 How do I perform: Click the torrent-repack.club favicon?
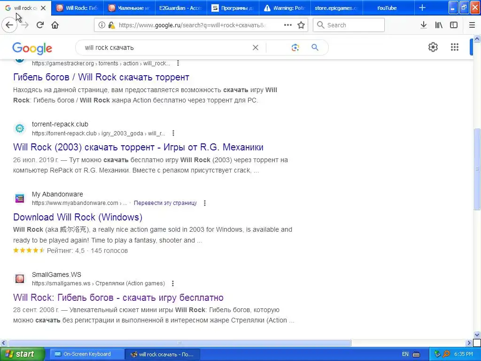click(20, 128)
